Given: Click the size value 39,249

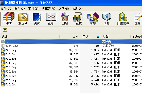Looking at the screenshot, I should pyautogui.click(x=74, y=76).
